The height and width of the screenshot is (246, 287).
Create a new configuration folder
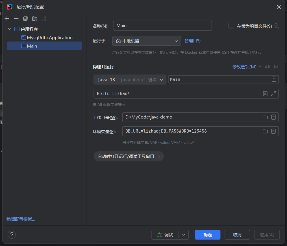tap(35, 19)
